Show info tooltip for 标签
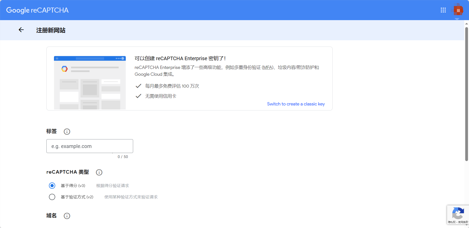 [x=67, y=131]
